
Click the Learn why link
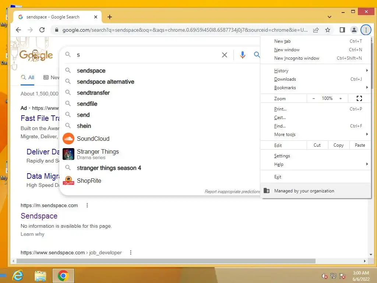pyautogui.click(x=32, y=234)
